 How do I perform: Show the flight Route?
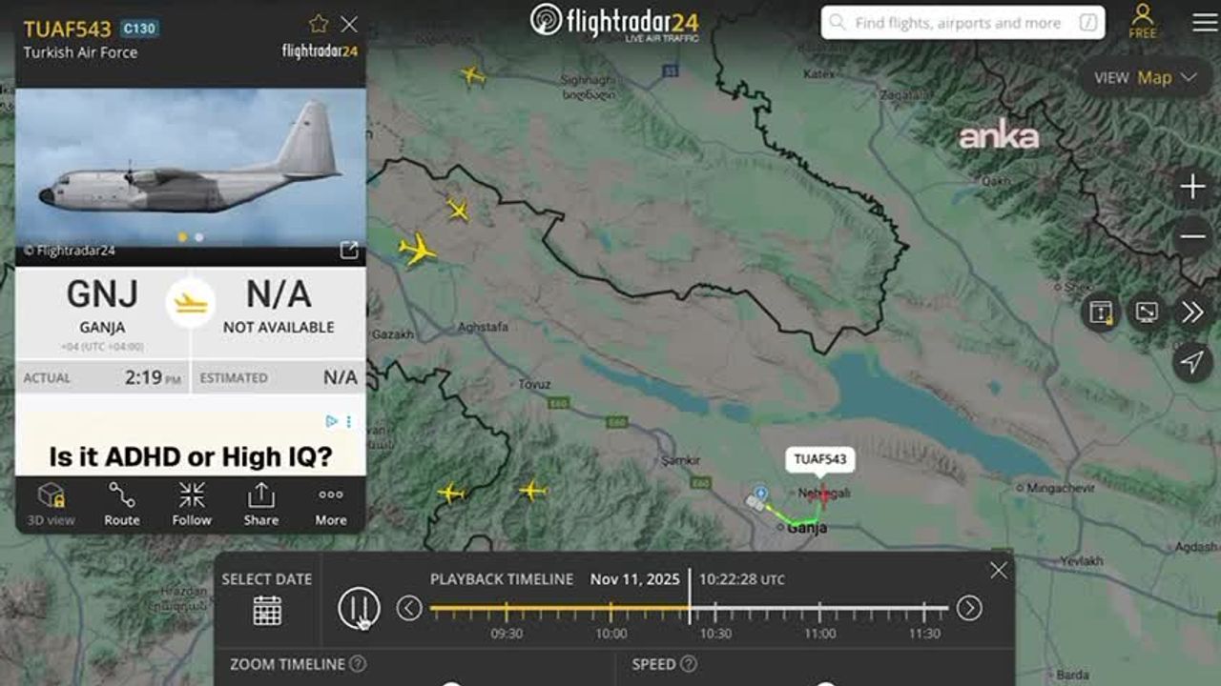tap(121, 504)
